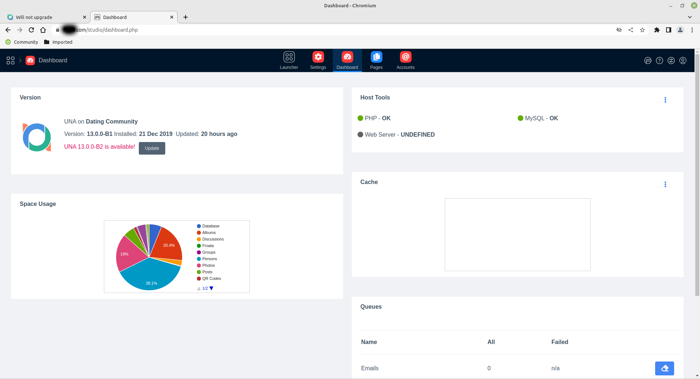Image resolution: width=700 pixels, height=379 pixels.
Task: Go to next legend page arrow
Action: click(x=211, y=288)
